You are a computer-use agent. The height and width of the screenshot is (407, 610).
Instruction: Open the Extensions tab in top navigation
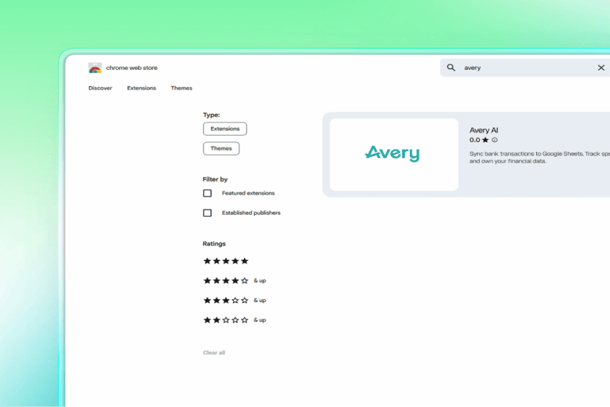(141, 88)
